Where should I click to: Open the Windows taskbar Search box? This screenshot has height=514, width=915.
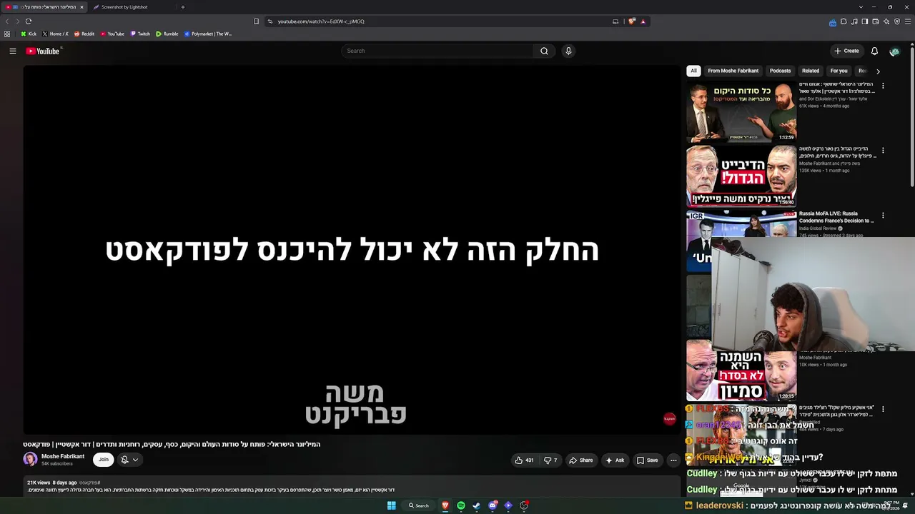point(419,505)
